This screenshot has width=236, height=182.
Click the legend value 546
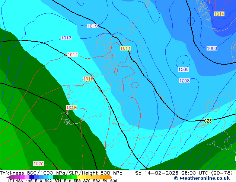pyautogui.click(x=67, y=181)
